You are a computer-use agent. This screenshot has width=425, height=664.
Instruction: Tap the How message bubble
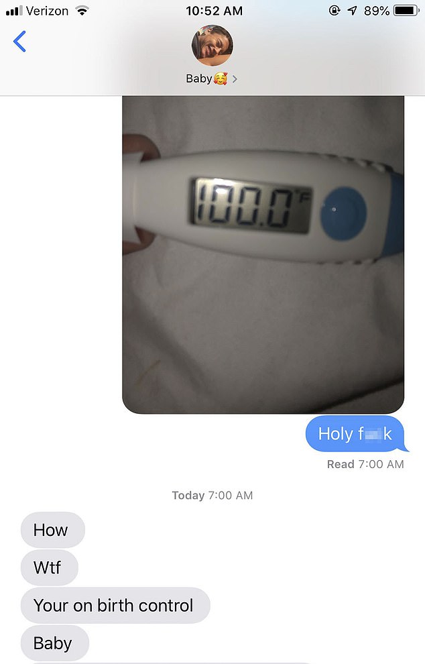[53, 530]
